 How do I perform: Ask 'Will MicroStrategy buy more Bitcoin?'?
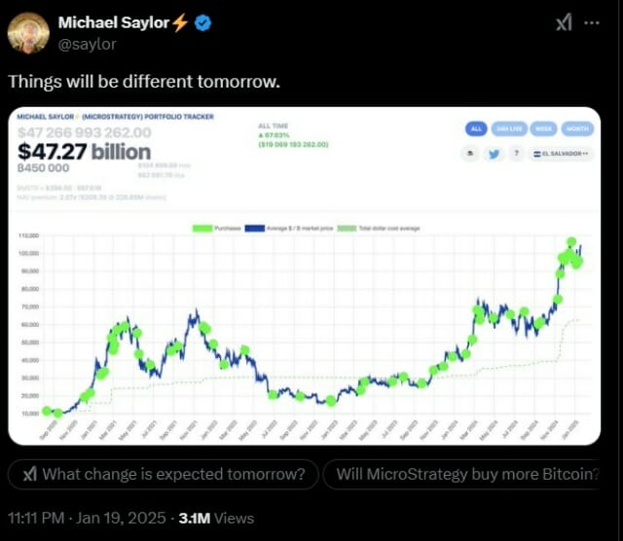(461, 474)
